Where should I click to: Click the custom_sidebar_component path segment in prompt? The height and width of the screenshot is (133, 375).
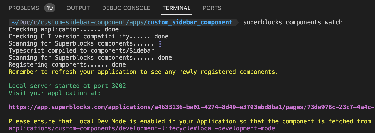coord(190,22)
